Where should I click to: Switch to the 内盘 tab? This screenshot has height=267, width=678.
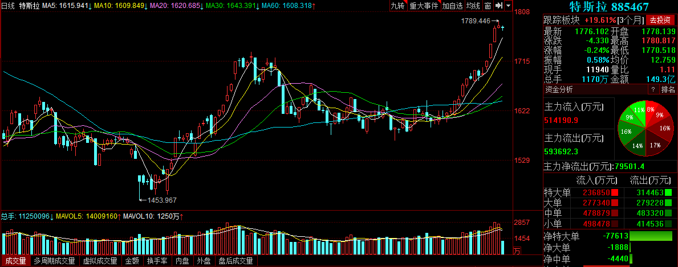181,261
